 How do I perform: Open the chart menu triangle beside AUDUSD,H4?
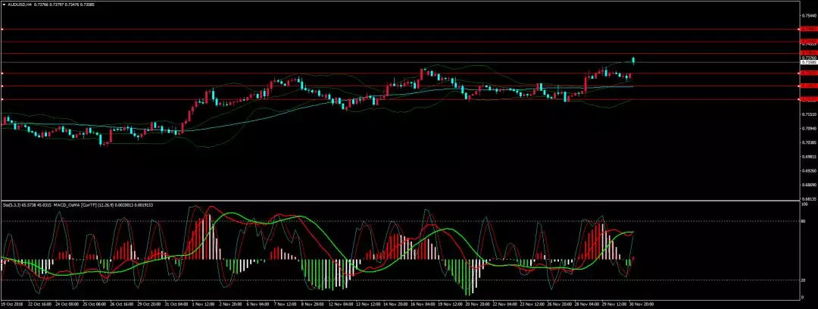[x=4, y=4]
